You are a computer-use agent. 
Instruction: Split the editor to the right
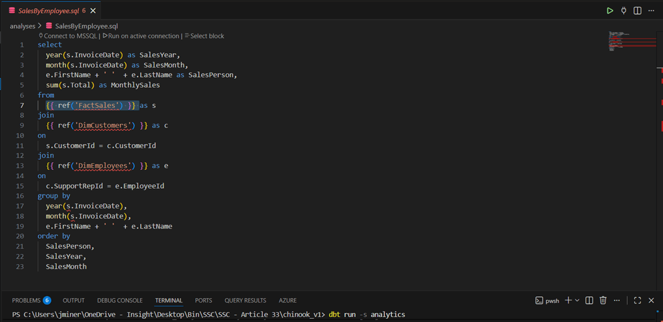coord(637,11)
